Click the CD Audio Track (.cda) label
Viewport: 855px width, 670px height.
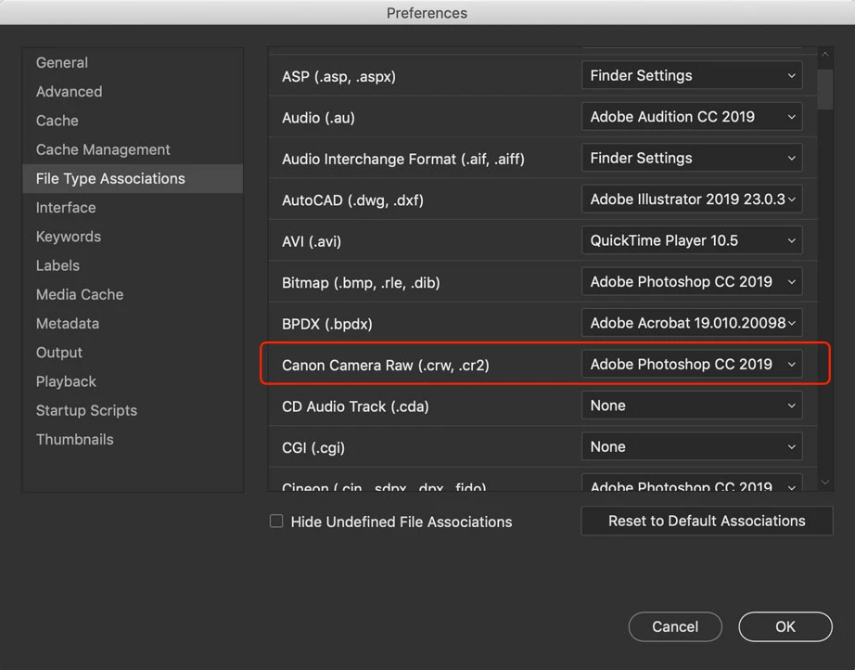[x=355, y=406]
